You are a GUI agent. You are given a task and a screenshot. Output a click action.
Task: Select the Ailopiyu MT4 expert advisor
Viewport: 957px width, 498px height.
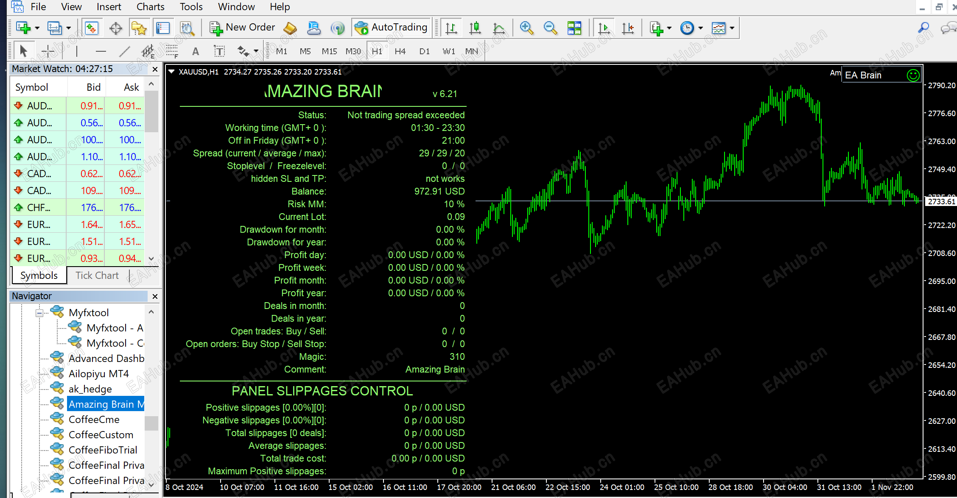coord(98,374)
